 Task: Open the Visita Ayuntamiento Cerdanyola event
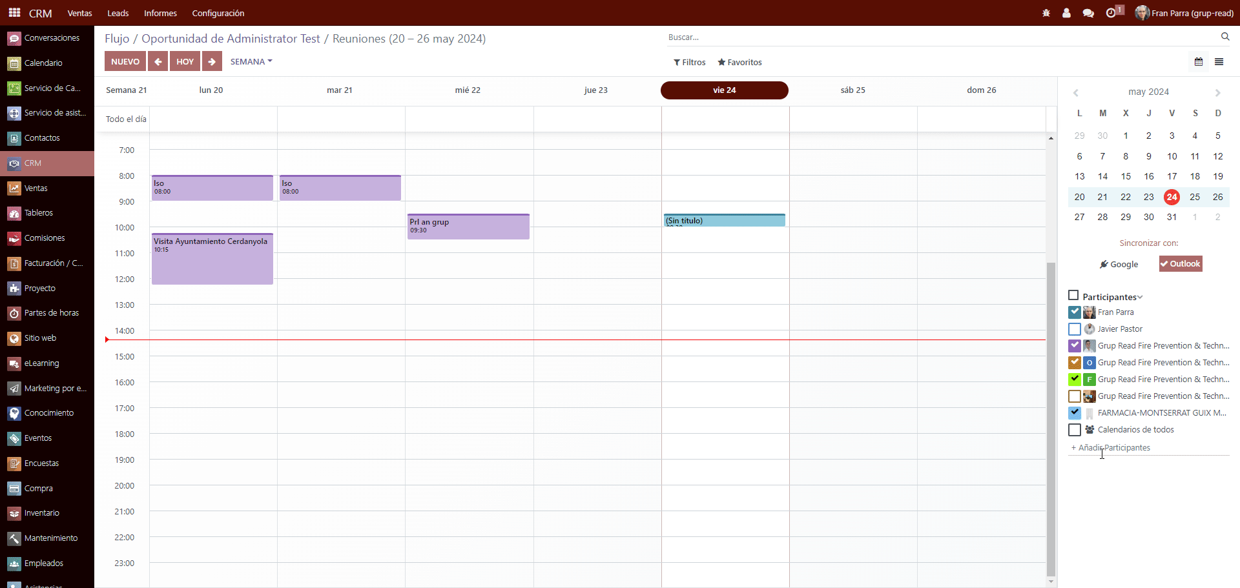tap(212, 259)
